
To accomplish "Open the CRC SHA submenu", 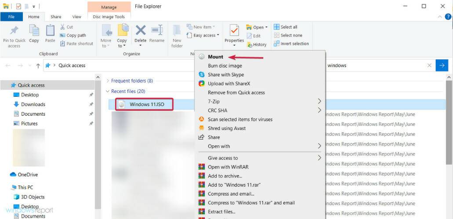I will pos(260,110).
